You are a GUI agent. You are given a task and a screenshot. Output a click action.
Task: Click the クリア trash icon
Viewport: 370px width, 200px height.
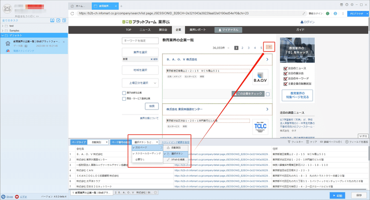(x=308, y=142)
